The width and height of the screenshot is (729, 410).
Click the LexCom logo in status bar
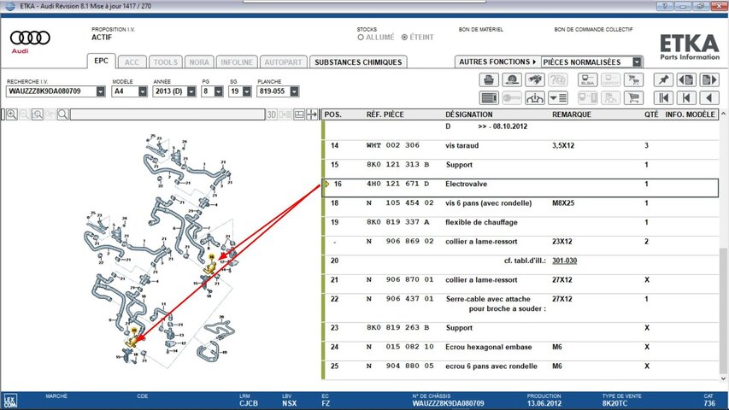(10, 401)
